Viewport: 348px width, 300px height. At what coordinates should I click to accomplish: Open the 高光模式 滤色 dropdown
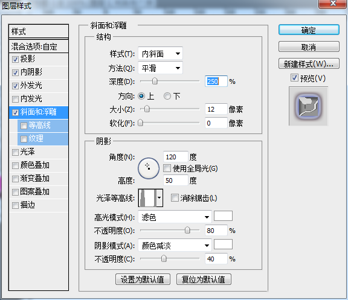click(175, 217)
